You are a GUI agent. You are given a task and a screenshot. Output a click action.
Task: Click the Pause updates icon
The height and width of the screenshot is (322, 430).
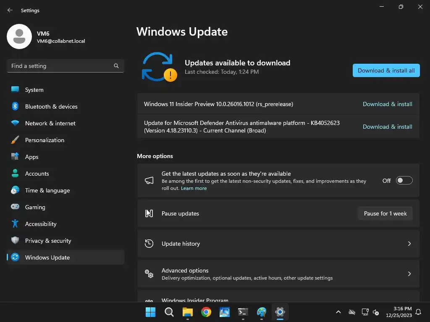[x=149, y=213]
